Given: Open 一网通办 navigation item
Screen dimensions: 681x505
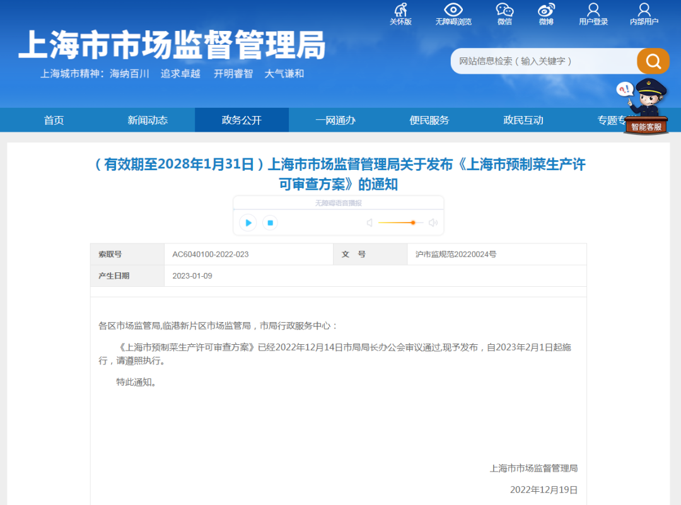Looking at the screenshot, I should tap(335, 120).
